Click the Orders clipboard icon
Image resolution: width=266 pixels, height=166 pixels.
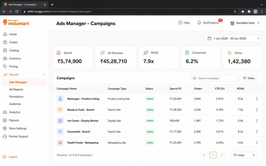[x=5, y=42]
